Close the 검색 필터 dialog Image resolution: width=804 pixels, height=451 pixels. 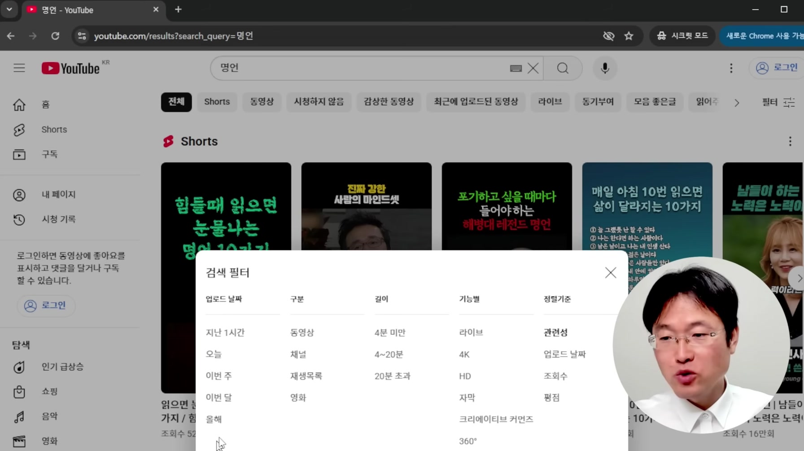coord(610,273)
